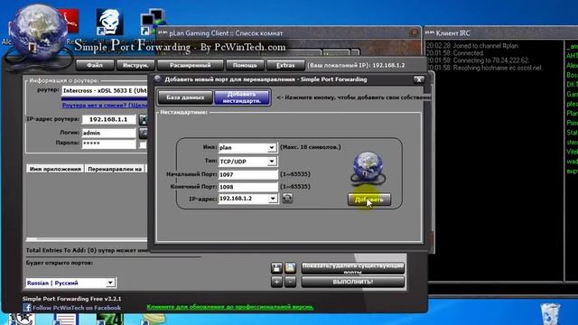The width and height of the screenshot is (578, 325).
Task: Expand the Имя dropdown showing plan
Action: (272, 148)
